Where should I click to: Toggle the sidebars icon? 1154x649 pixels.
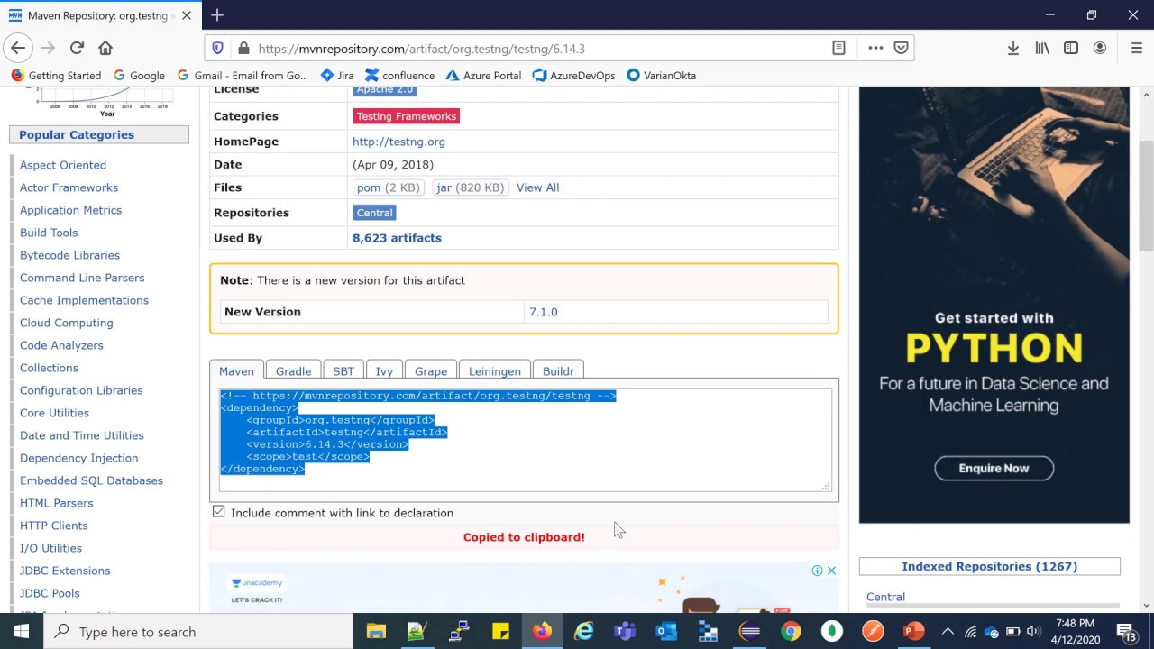1071,49
